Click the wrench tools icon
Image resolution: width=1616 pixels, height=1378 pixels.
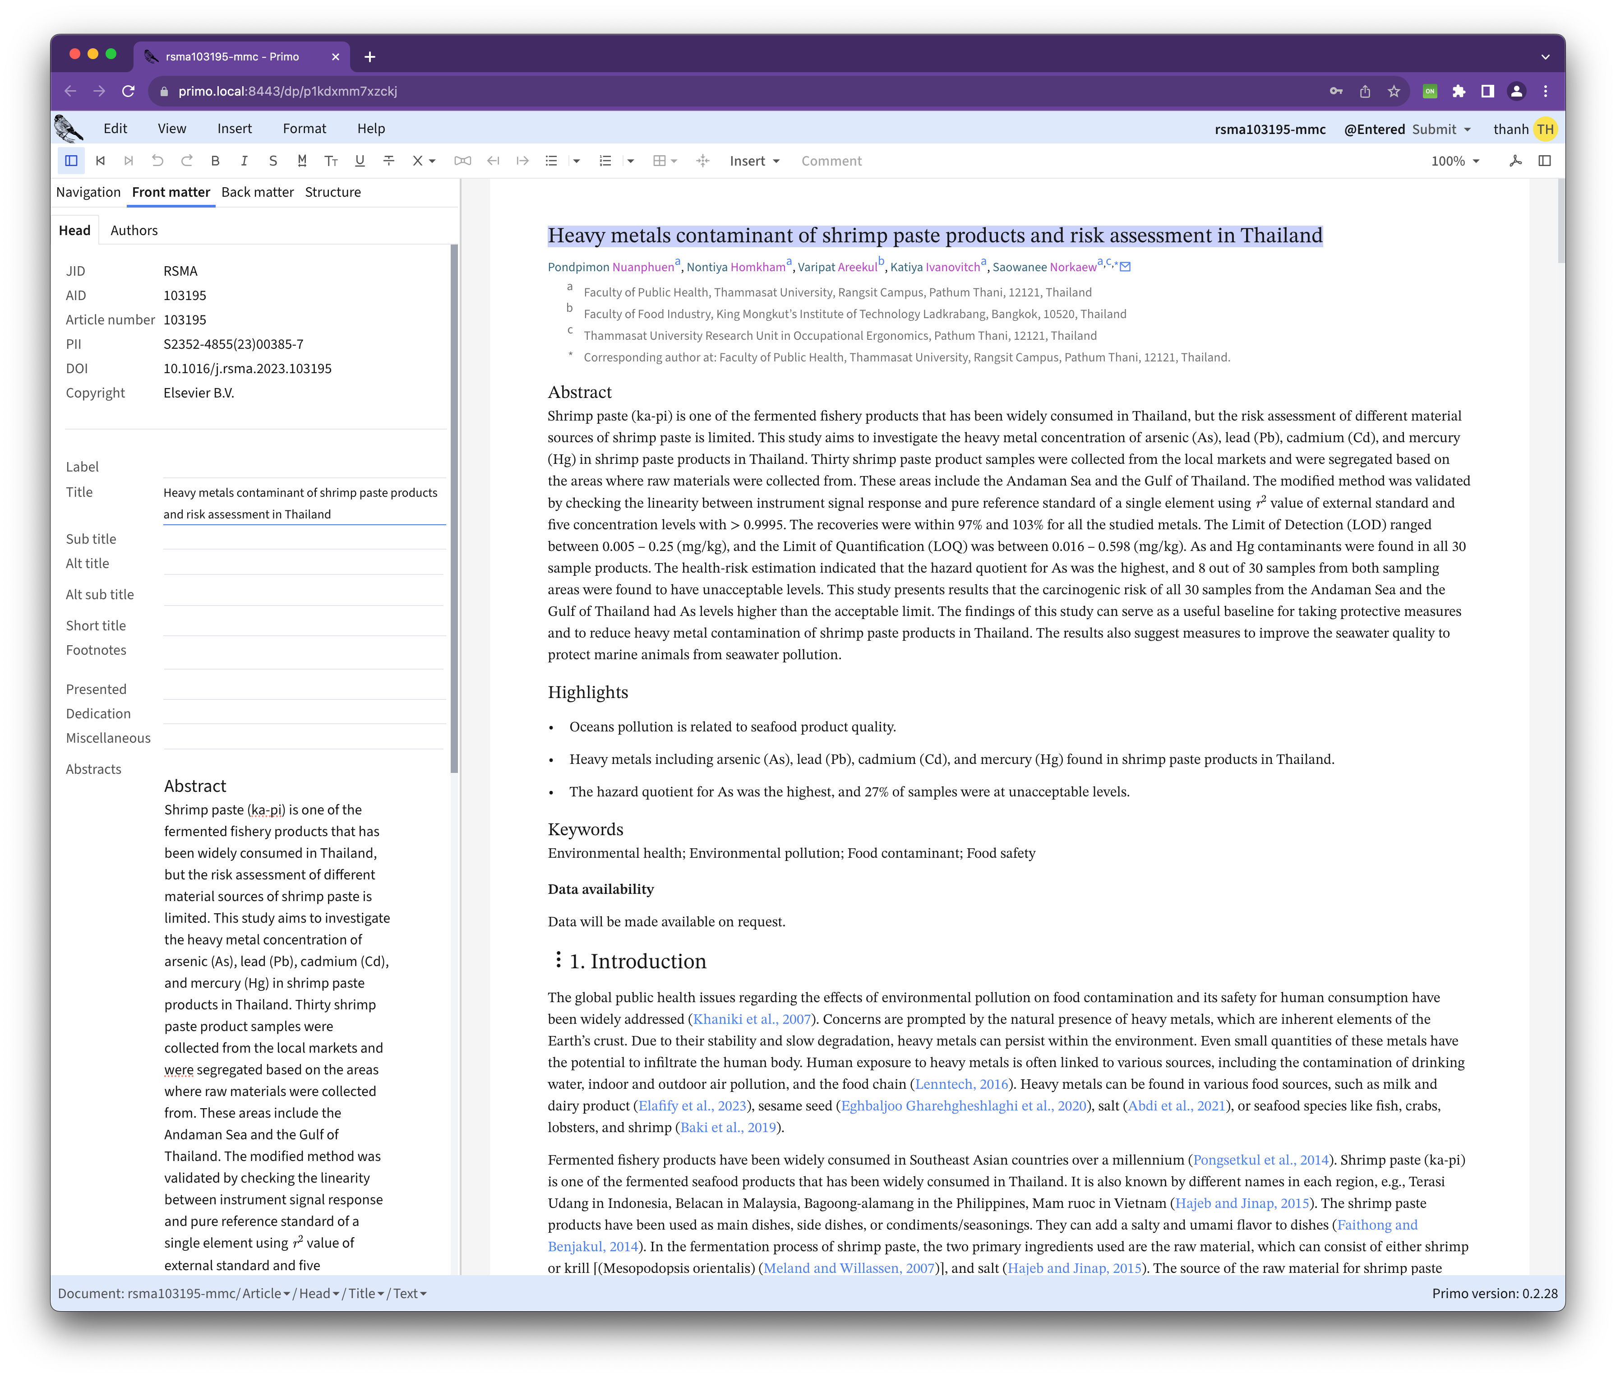click(1515, 161)
